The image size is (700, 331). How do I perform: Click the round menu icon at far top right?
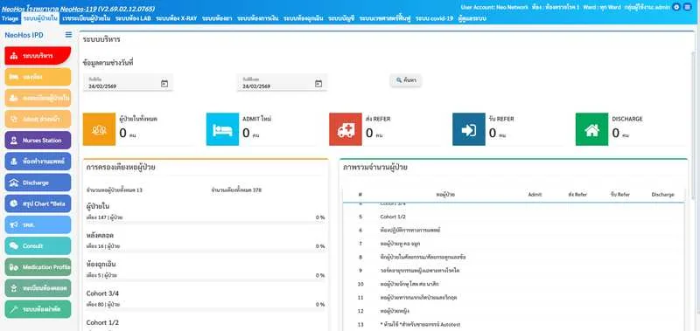[x=687, y=7]
